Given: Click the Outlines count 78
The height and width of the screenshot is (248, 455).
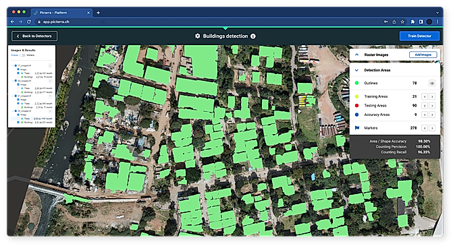Looking at the screenshot, I should click(414, 83).
